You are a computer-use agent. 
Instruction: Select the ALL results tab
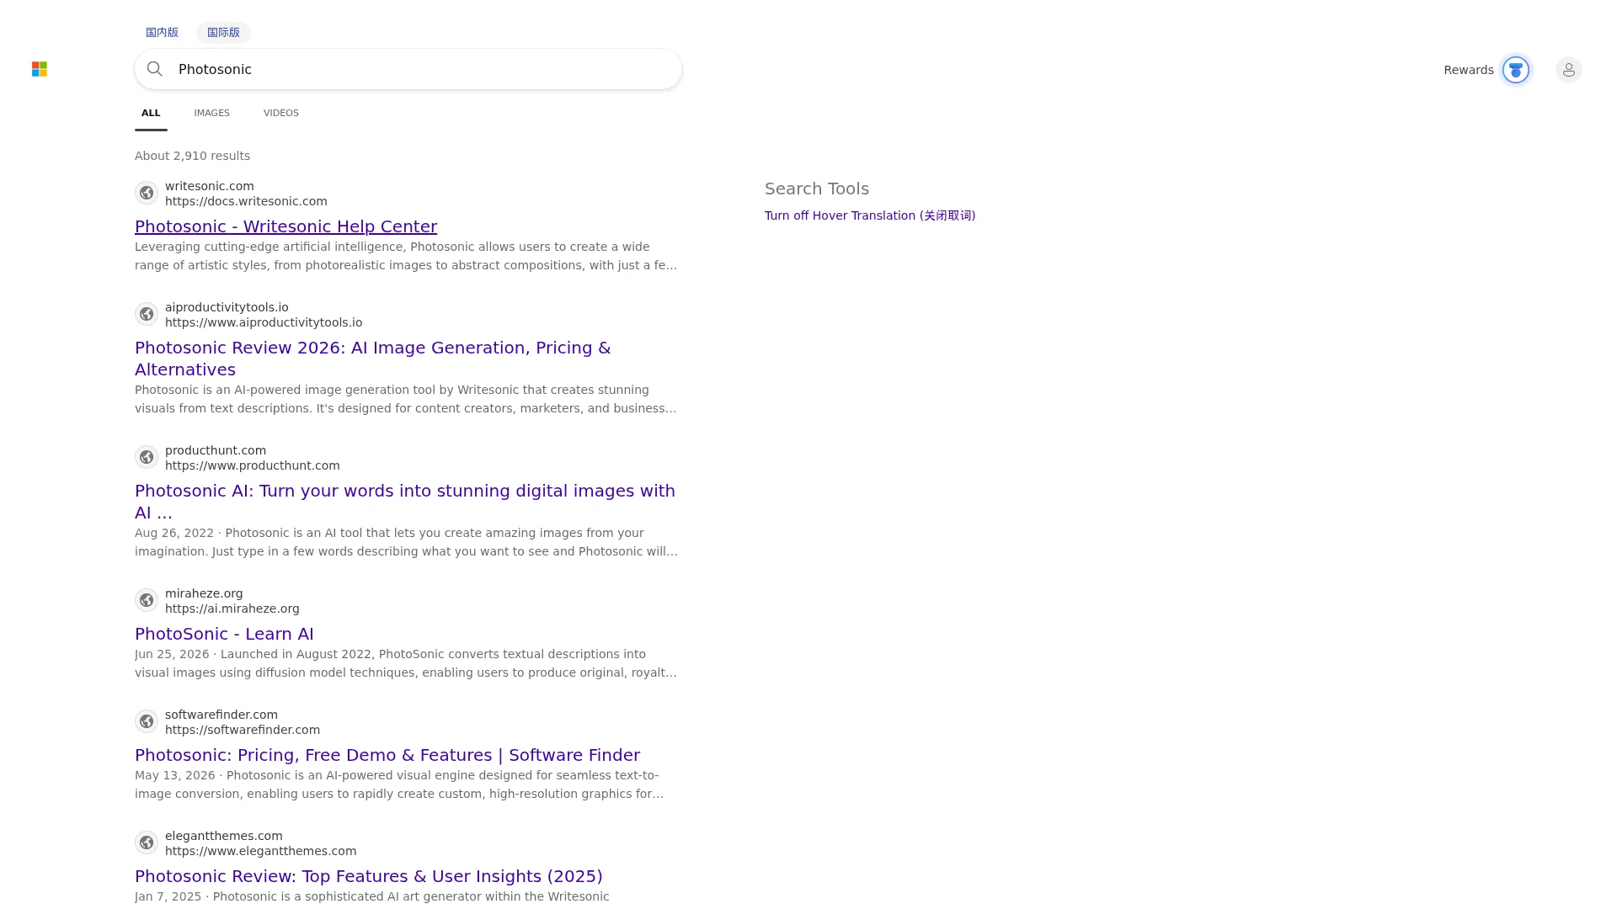tap(151, 113)
